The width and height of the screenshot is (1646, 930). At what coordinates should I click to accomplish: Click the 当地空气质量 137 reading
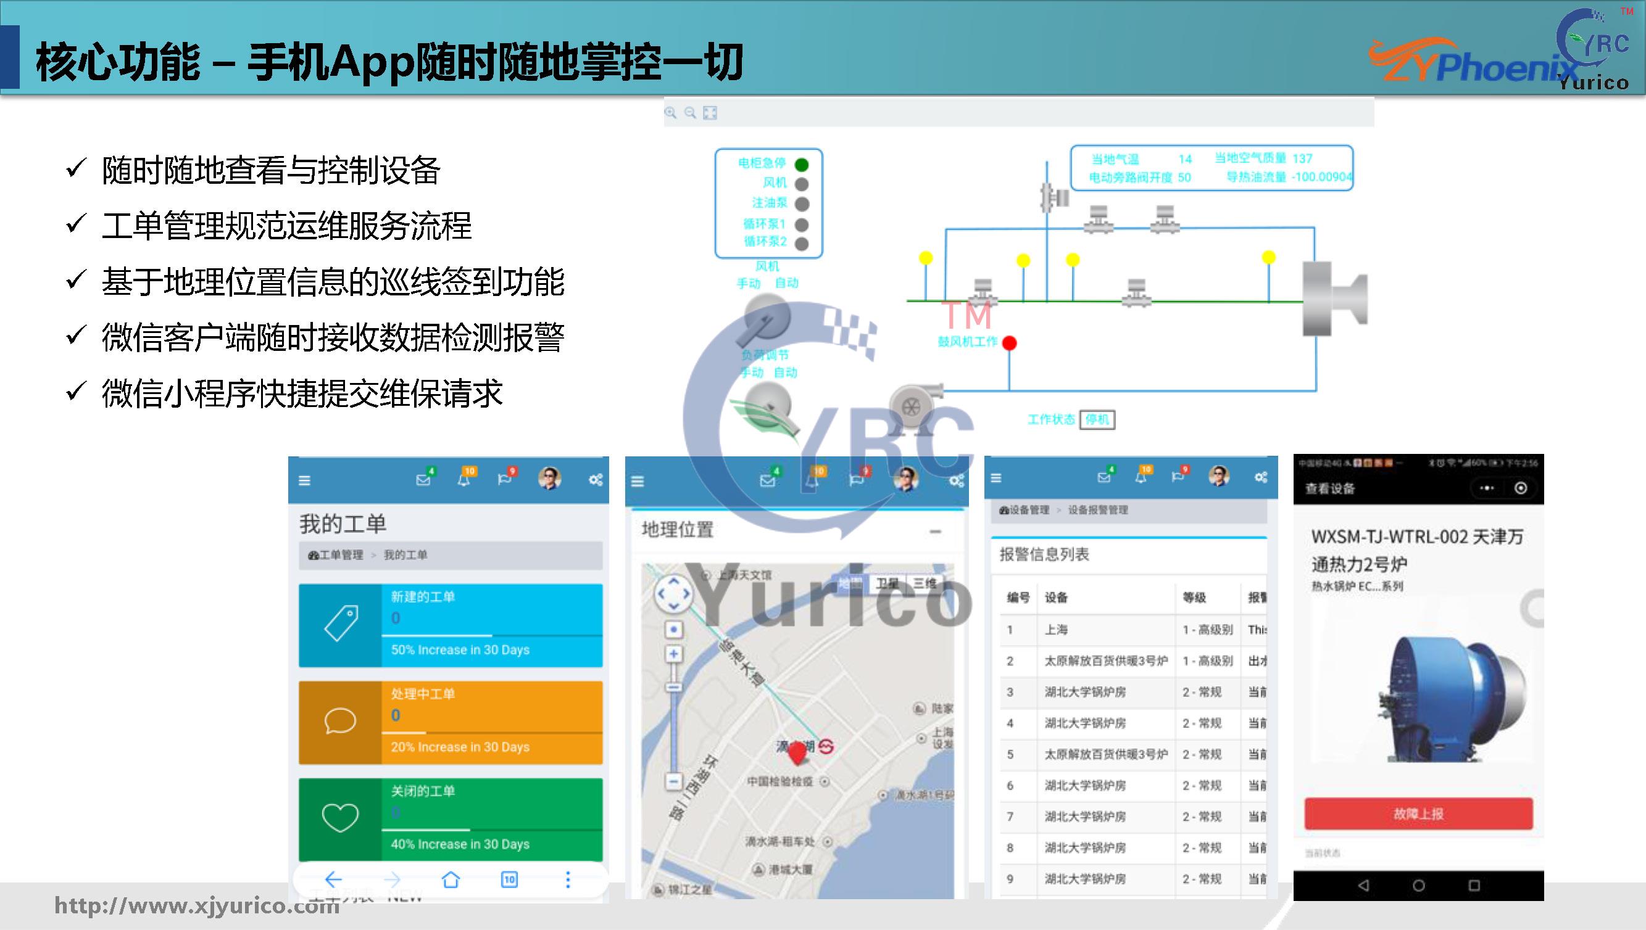[1263, 158]
